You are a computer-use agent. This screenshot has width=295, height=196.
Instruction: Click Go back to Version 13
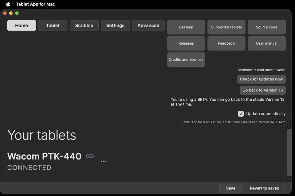(263, 90)
